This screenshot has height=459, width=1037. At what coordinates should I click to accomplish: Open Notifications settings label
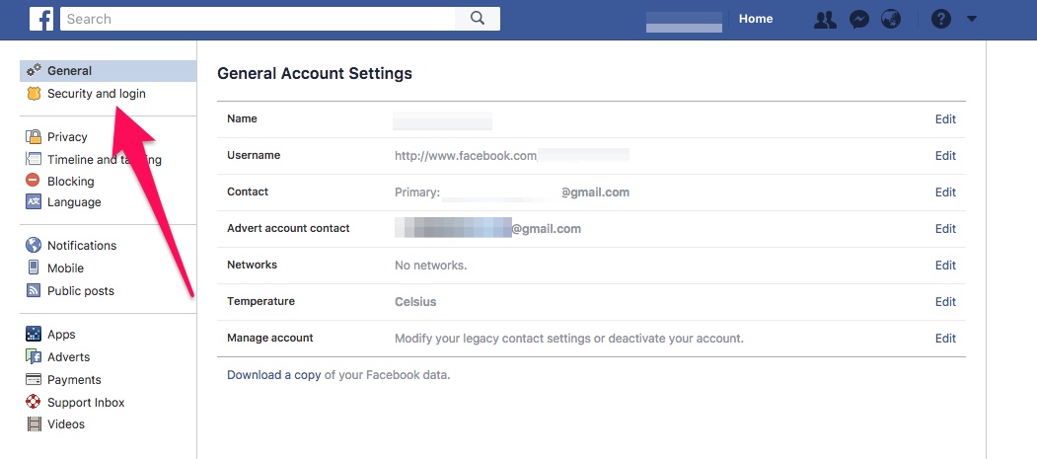pyautogui.click(x=82, y=246)
